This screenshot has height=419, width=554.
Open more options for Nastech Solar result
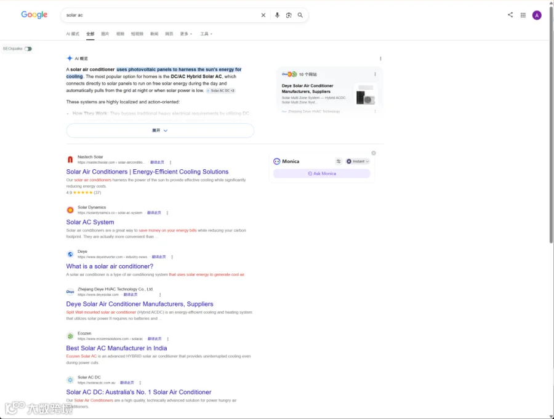[x=171, y=162]
